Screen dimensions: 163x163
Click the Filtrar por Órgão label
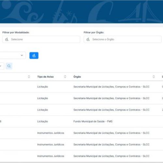point(94,32)
